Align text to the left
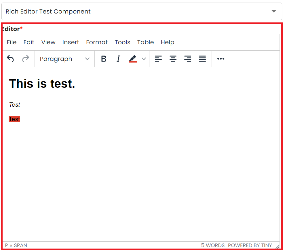The image size is (285, 250). (x=158, y=59)
